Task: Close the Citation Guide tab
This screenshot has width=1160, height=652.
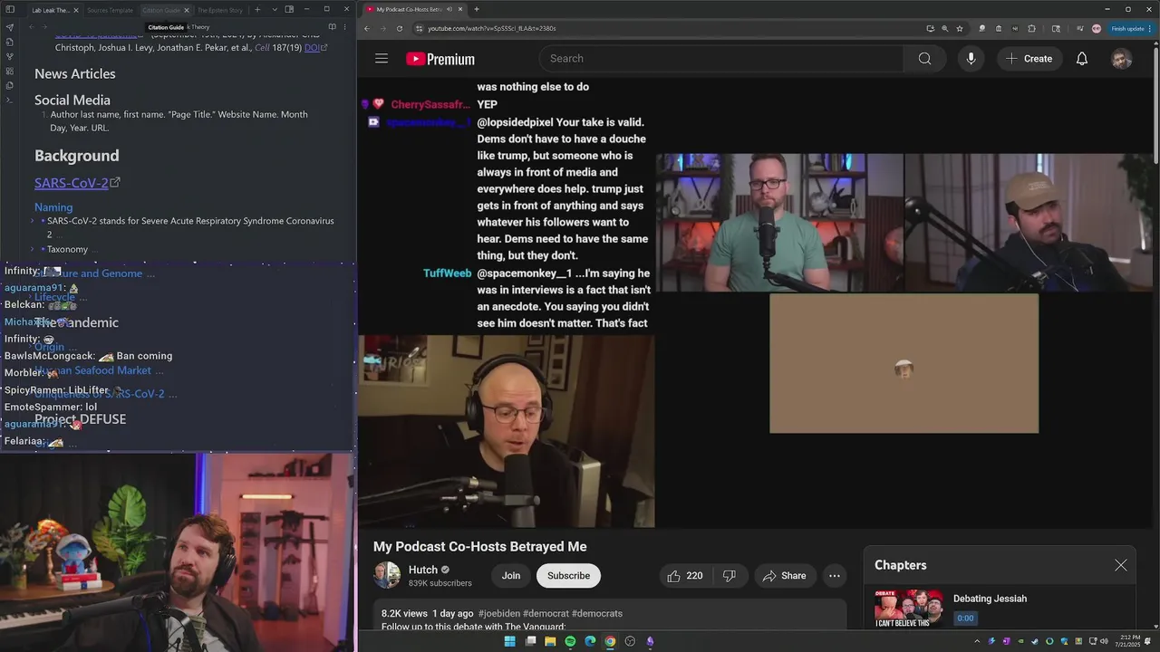Action: (x=187, y=10)
